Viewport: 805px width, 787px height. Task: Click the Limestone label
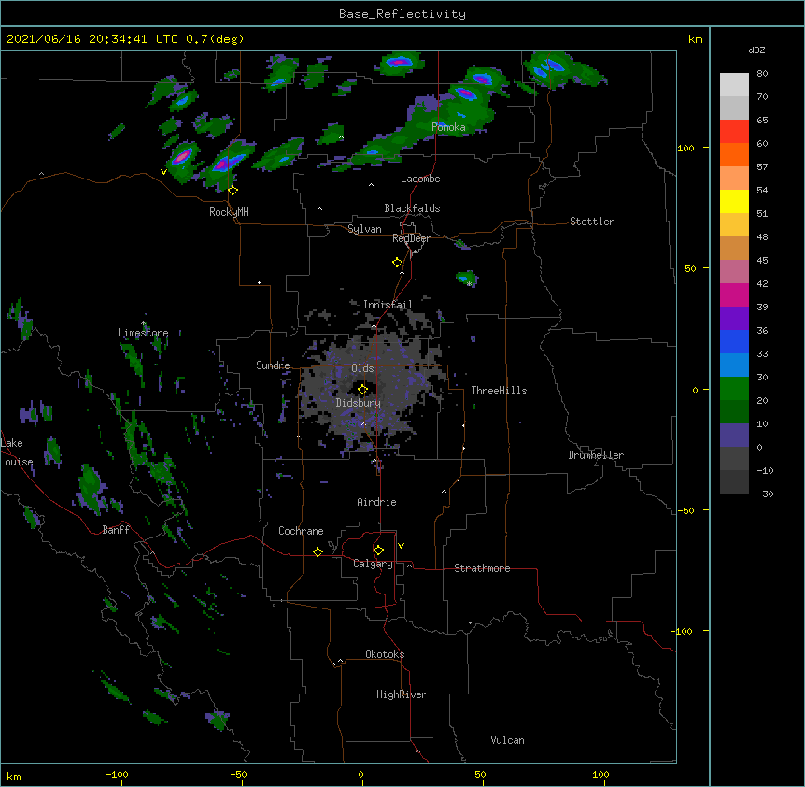(x=143, y=333)
